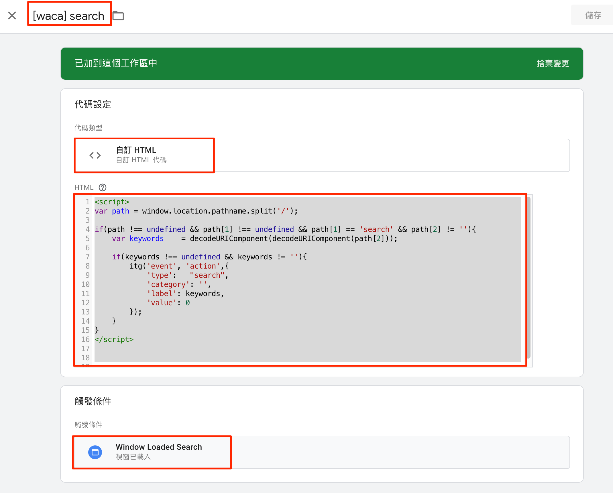Viewport: 613px width, 493px height.
Task: Rename the tag title [waca] search
Action: (x=69, y=16)
